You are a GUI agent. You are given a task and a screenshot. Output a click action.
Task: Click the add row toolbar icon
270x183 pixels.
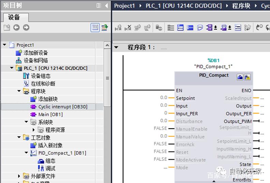pyautogui.click(x=147, y=27)
